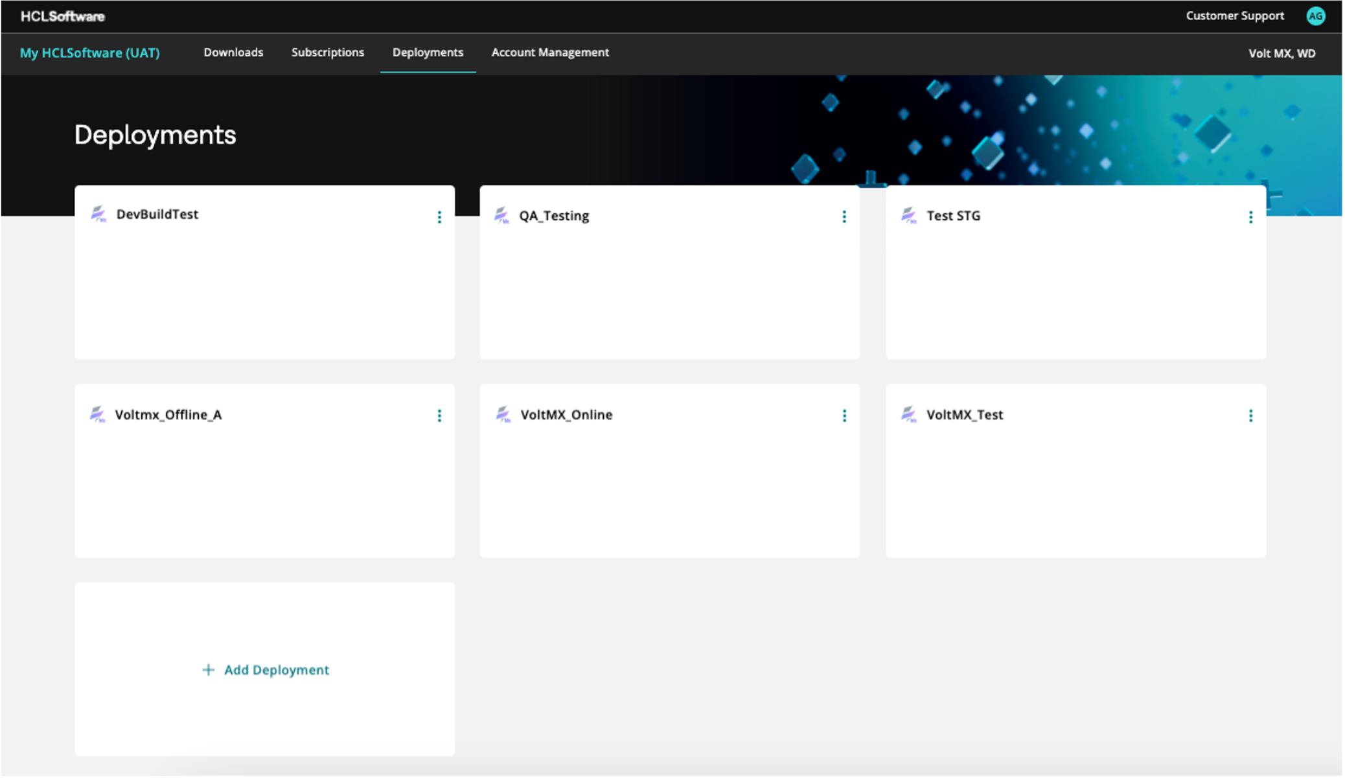Switch to the Downloads tab
The image size is (1345, 781).
tap(233, 52)
